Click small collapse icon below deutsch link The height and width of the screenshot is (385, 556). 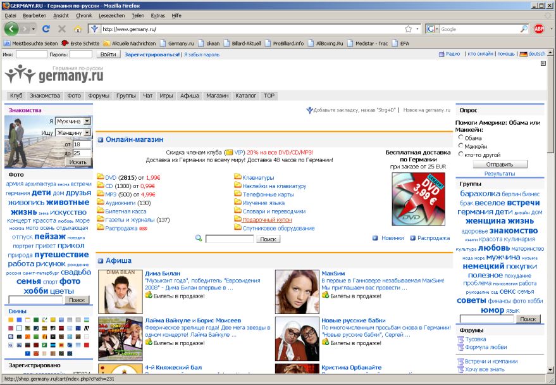[543, 63]
